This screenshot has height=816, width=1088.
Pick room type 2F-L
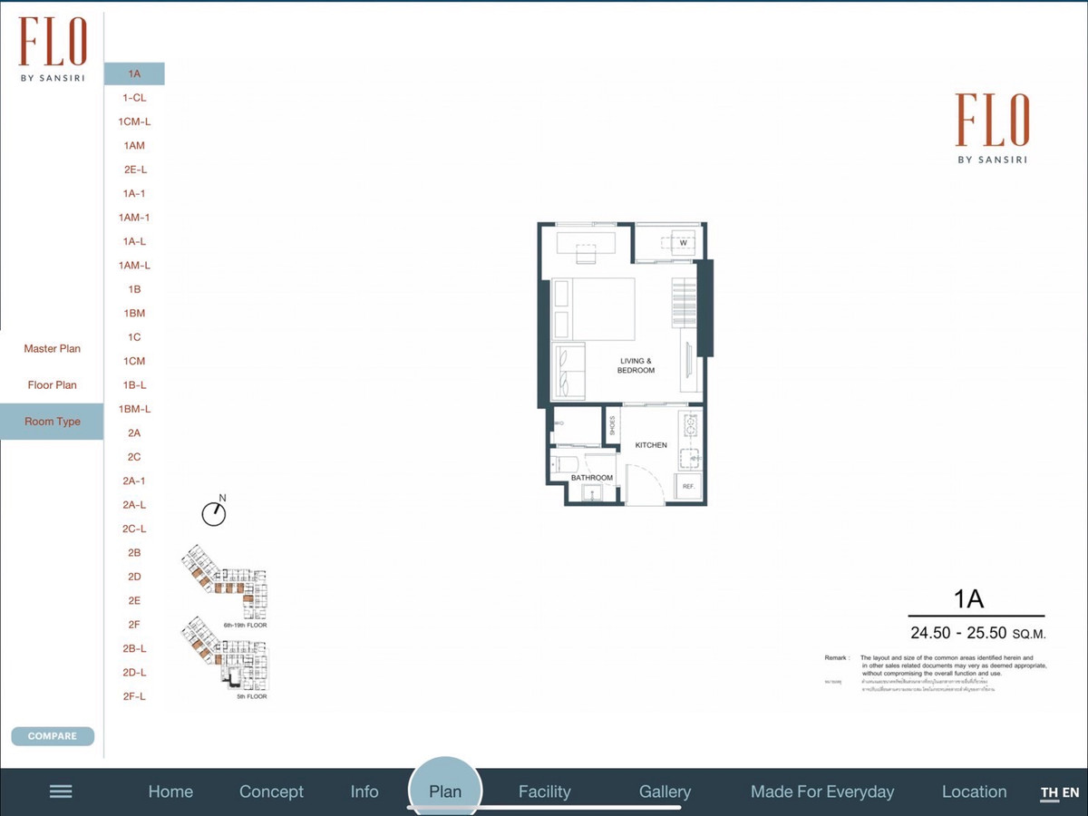(x=134, y=696)
